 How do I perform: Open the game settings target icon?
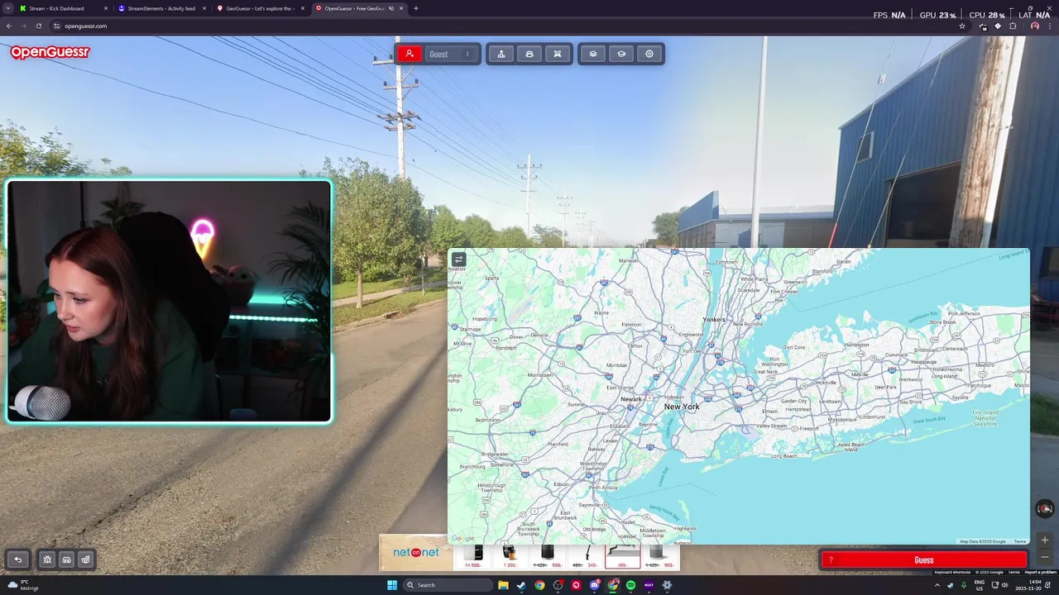coord(649,54)
